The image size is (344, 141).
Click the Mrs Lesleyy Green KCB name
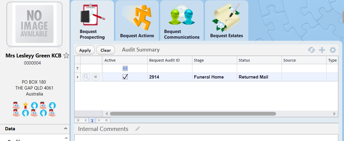coord(33,56)
